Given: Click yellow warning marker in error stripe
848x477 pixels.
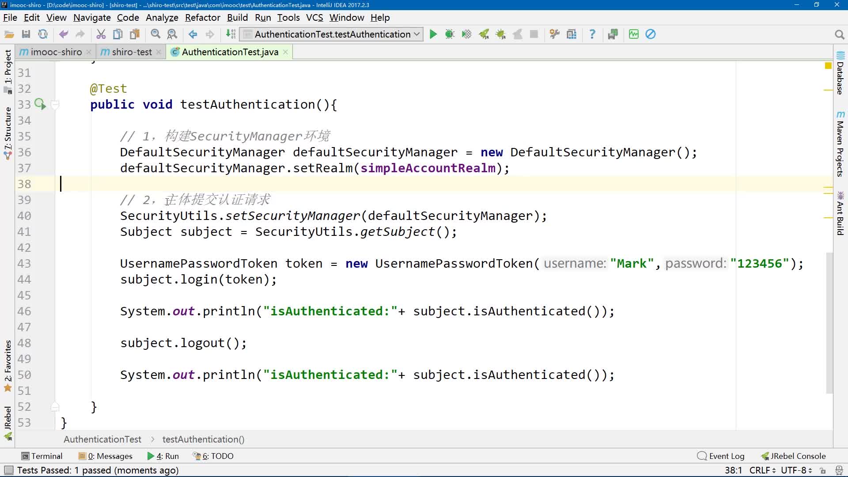Looking at the screenshot, I should [828, 66].
